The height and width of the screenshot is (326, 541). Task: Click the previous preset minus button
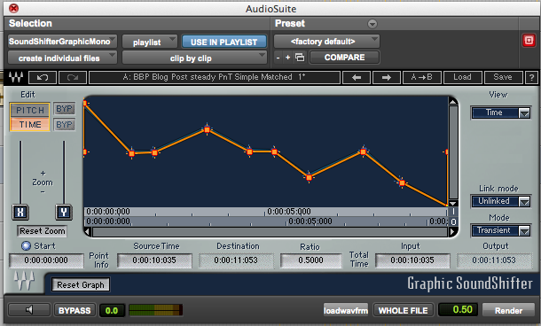click(278, 58)
